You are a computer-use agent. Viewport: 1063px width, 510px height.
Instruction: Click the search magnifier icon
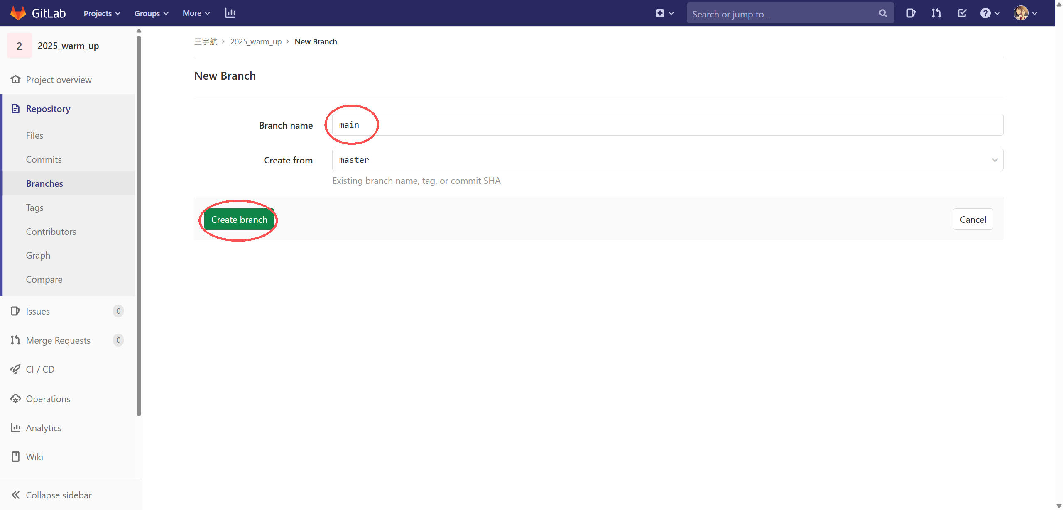(x=883, y=14)
